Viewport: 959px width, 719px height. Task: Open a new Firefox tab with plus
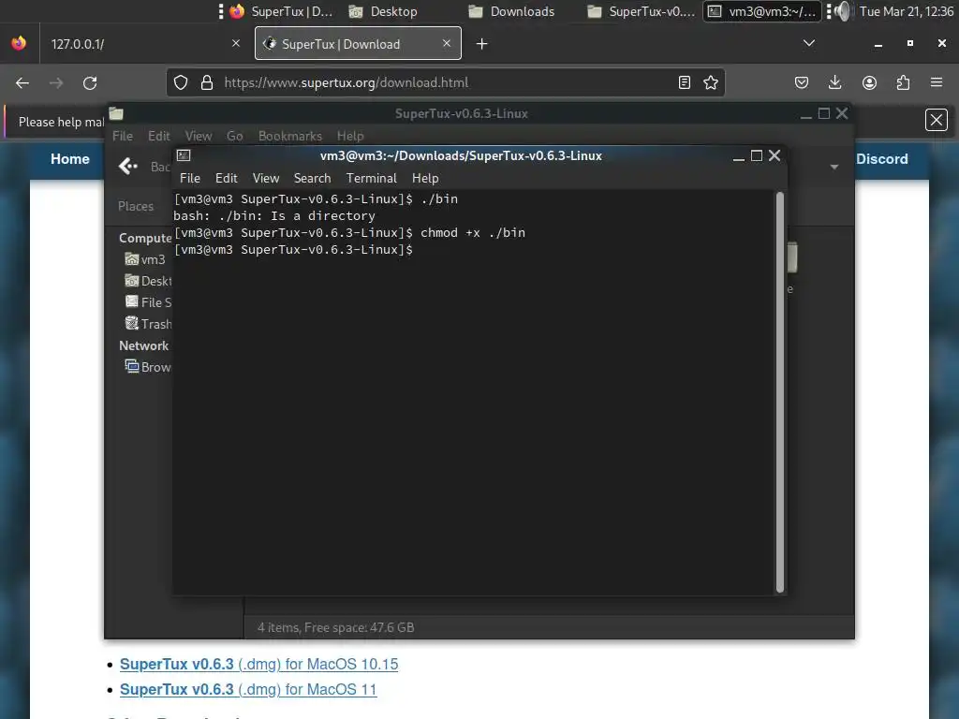[482, 43]
